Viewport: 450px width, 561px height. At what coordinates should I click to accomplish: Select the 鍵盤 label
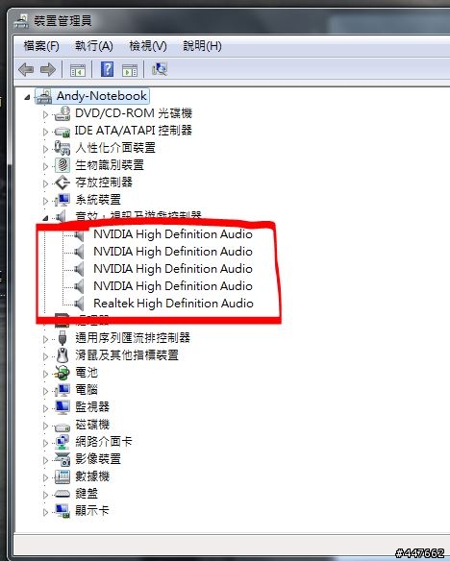tap(87, 494)
